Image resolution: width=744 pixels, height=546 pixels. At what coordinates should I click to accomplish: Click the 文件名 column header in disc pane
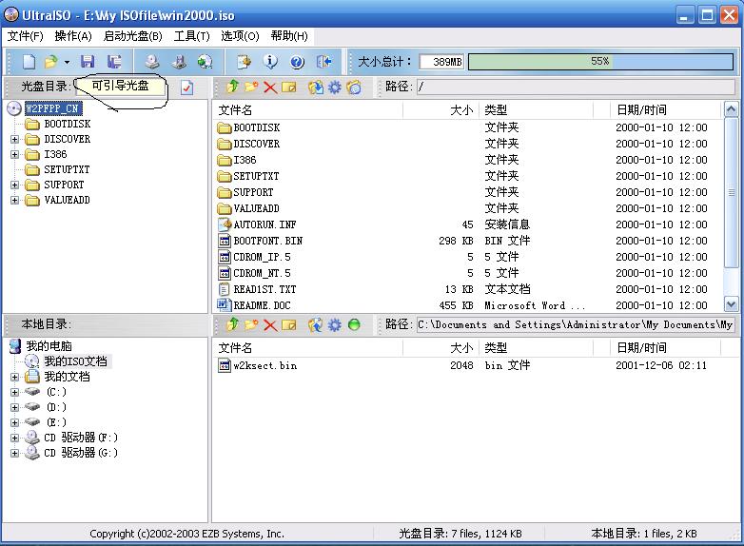[x=307, y=110]
